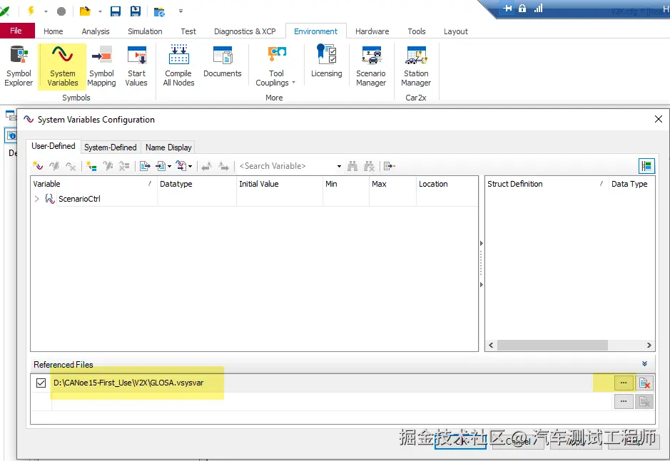The height and width of the screenshot is (461, 670).
Task: Toggle the struct definition panel view icon
Action: [646, 166]
